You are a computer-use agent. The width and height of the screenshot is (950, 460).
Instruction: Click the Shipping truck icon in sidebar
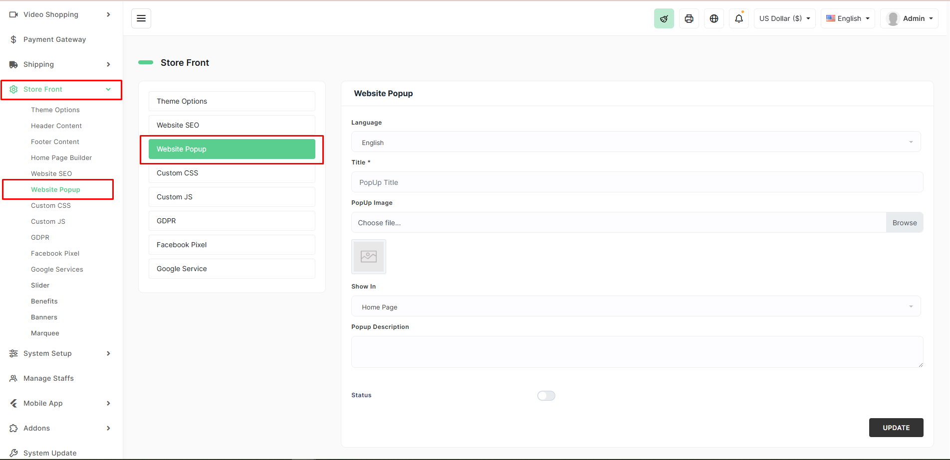pyautogui.click(x=13, y=64)
